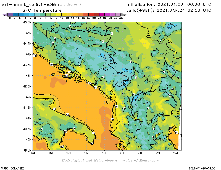Click the purple -10 to -8 legend swatch
The image size is (221, 170).
(10, 15)
